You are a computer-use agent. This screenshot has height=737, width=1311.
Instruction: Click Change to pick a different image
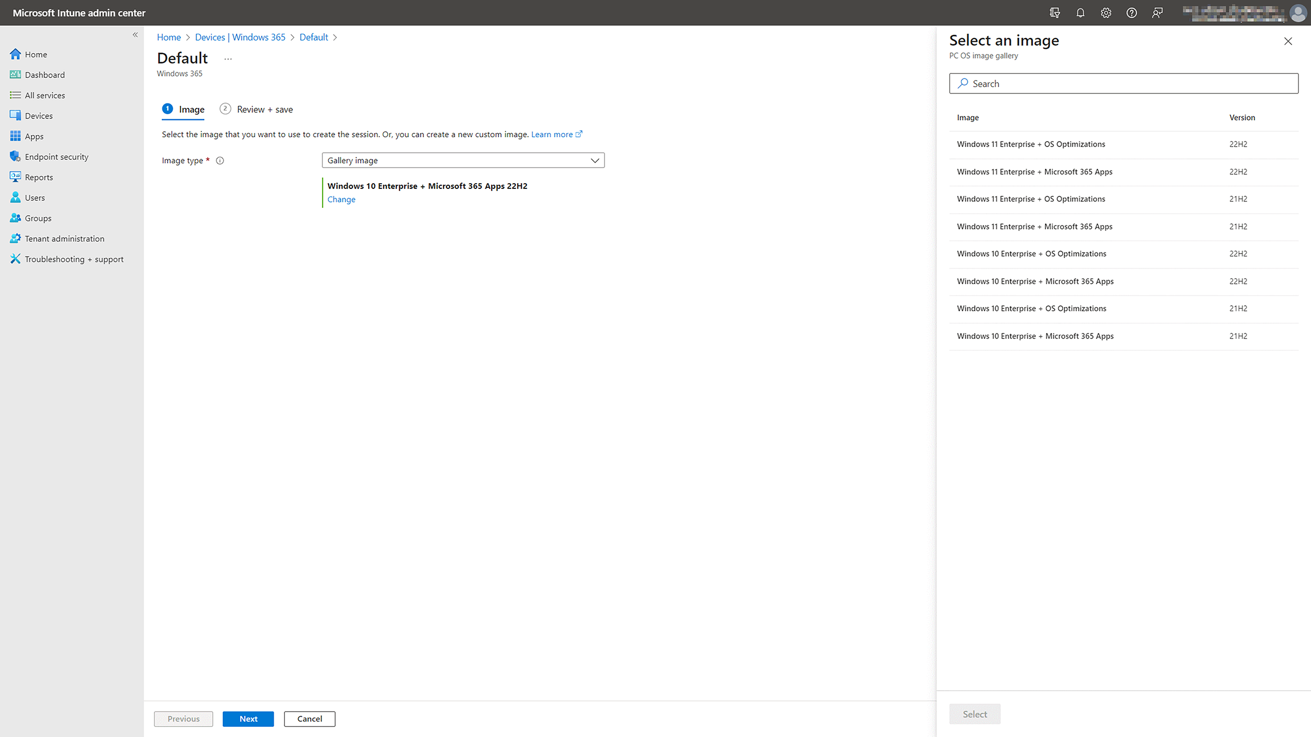[x=341, y=199]
